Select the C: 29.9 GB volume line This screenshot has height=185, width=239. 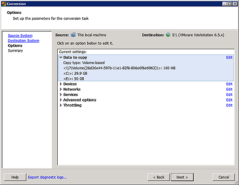tap(75, 73)
